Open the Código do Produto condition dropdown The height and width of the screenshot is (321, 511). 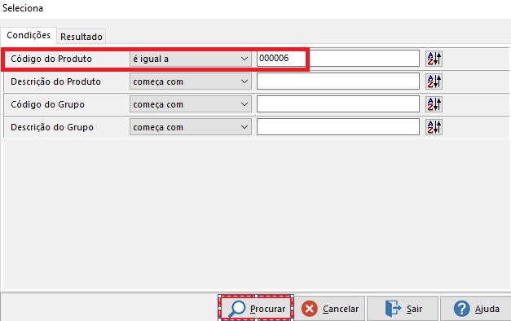(x=191, y=59)
